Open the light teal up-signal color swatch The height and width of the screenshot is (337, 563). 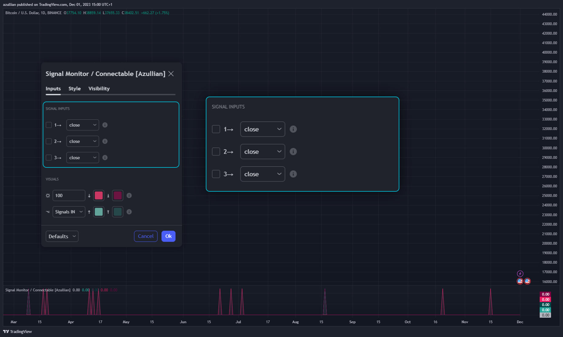pos(99,212)
